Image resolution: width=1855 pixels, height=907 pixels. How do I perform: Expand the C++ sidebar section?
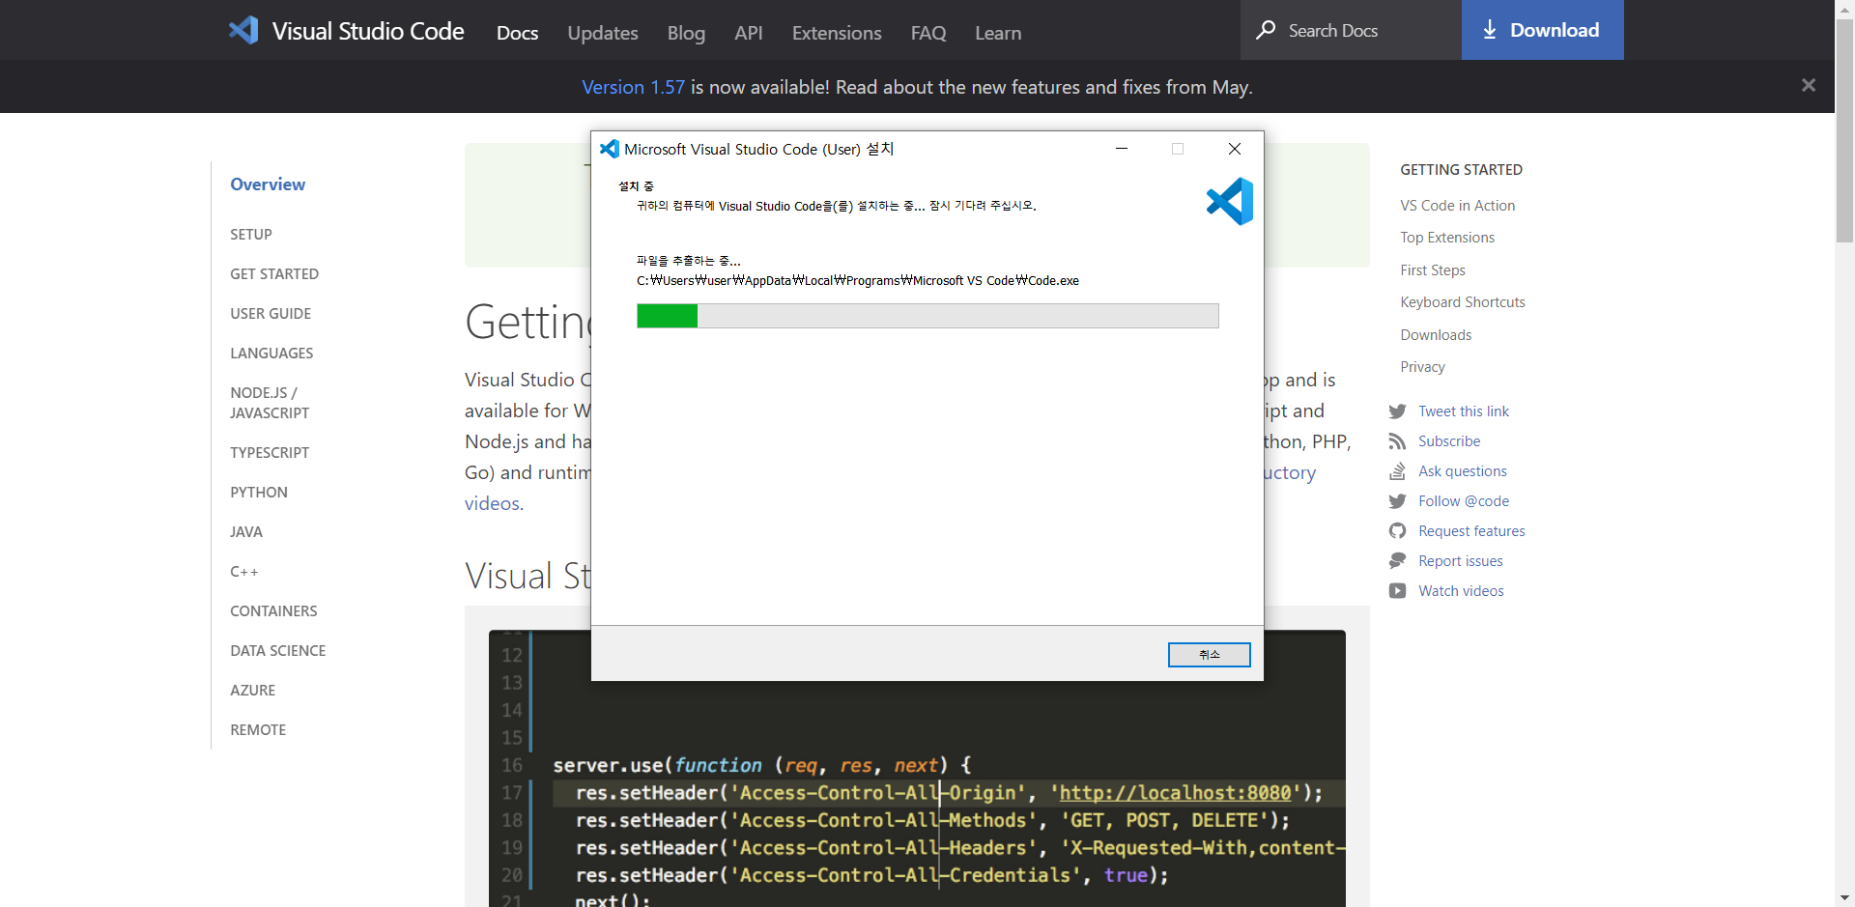pos(244,572)
